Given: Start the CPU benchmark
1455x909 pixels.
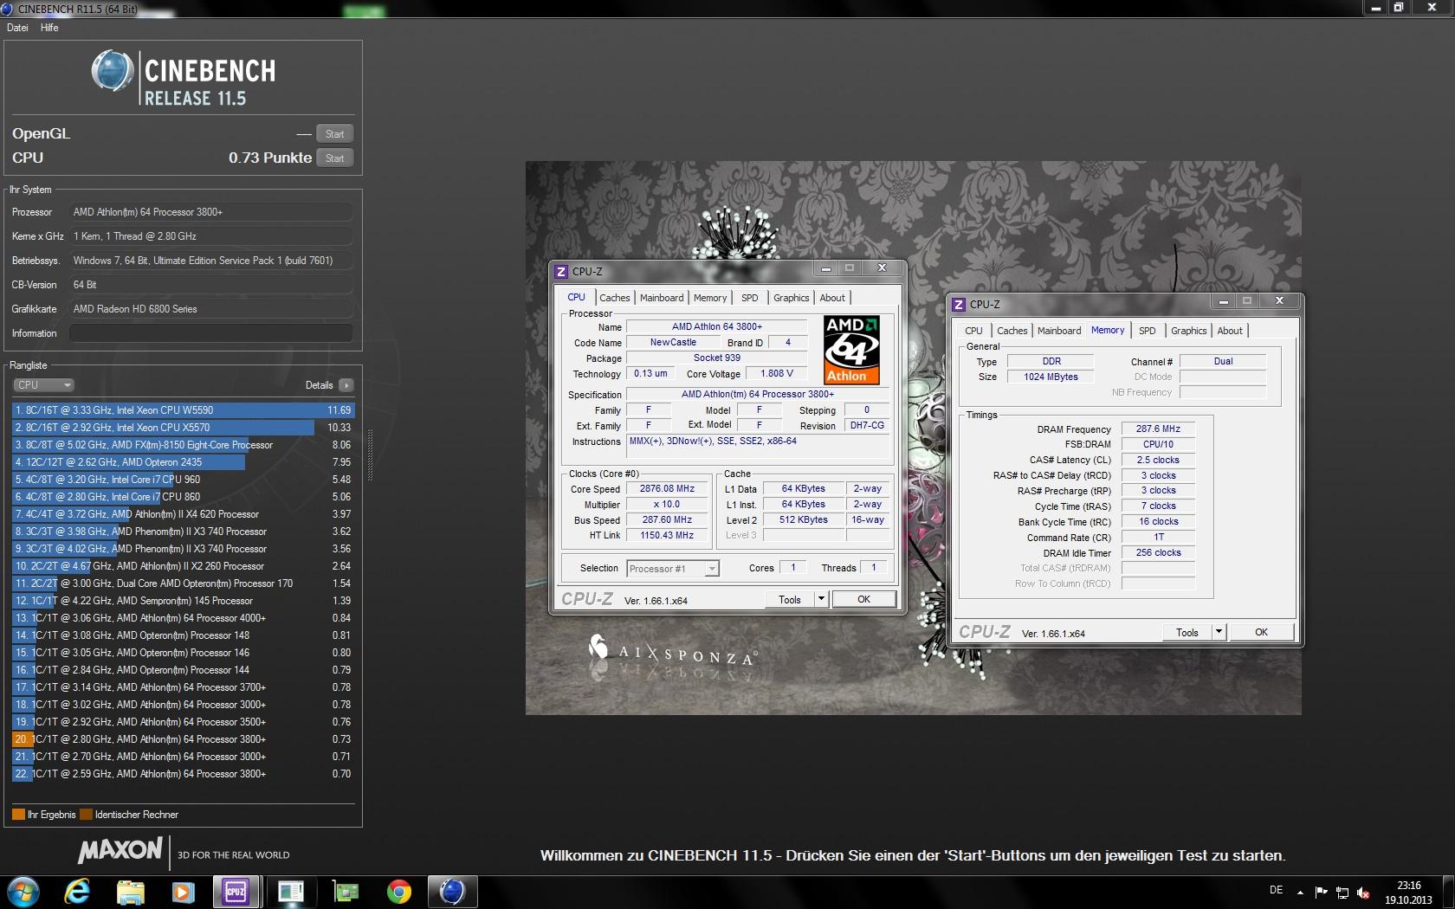Looking at the screenshot, I should pyautogui.click(x=335, y=158).
